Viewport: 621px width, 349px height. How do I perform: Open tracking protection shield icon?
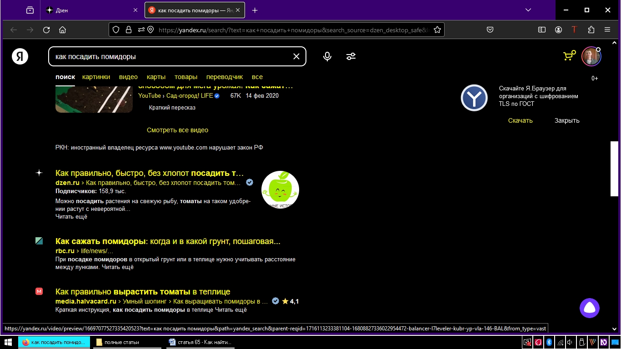(x=116, y=30)
